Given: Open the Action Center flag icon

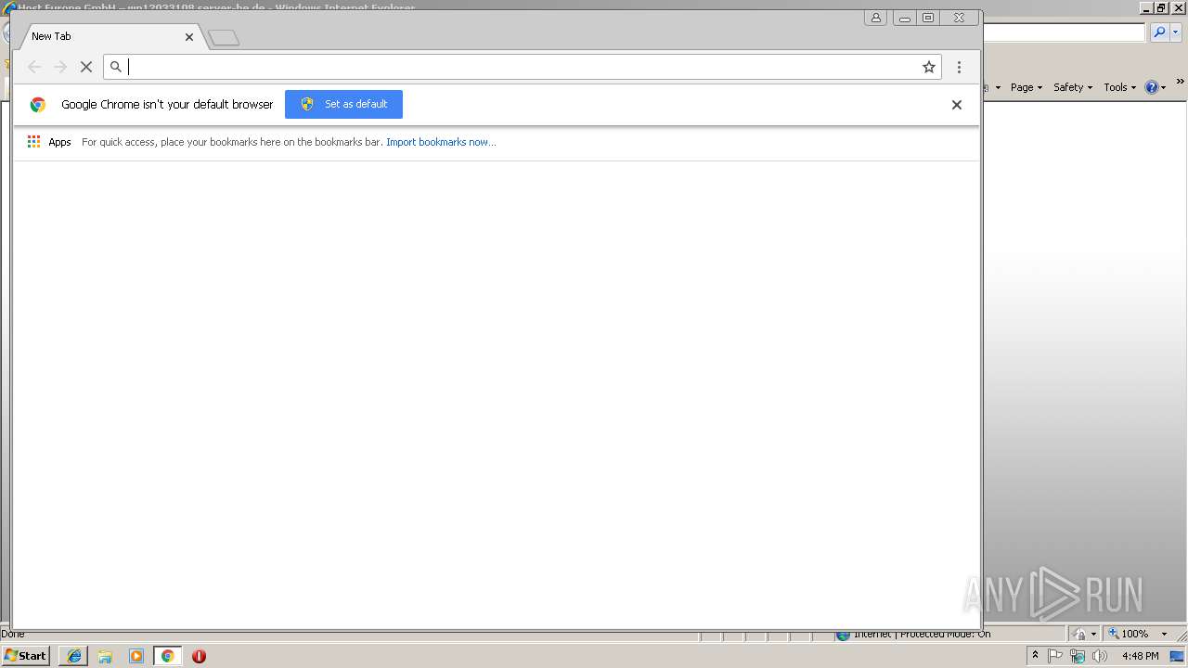Looking at the screenshot, I should [x=1055, y=656].
